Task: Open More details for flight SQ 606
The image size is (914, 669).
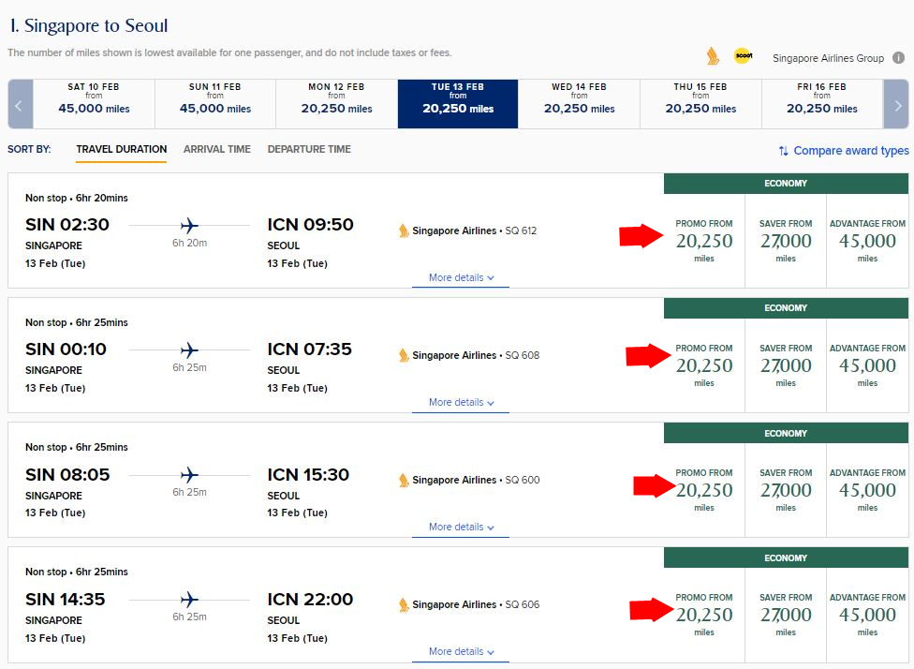Action: click(461, 652)
